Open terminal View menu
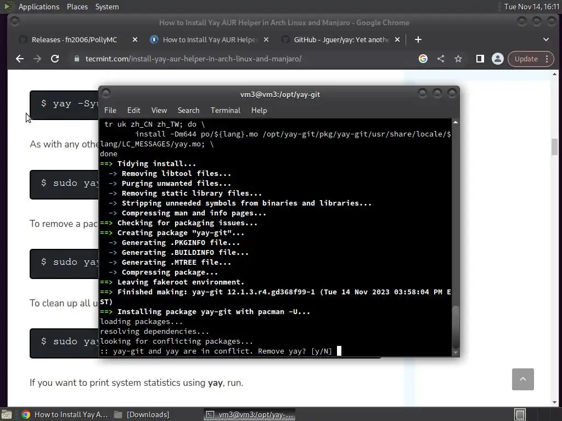Viewport: 562px width, 421px height. (x=159, y=110)
